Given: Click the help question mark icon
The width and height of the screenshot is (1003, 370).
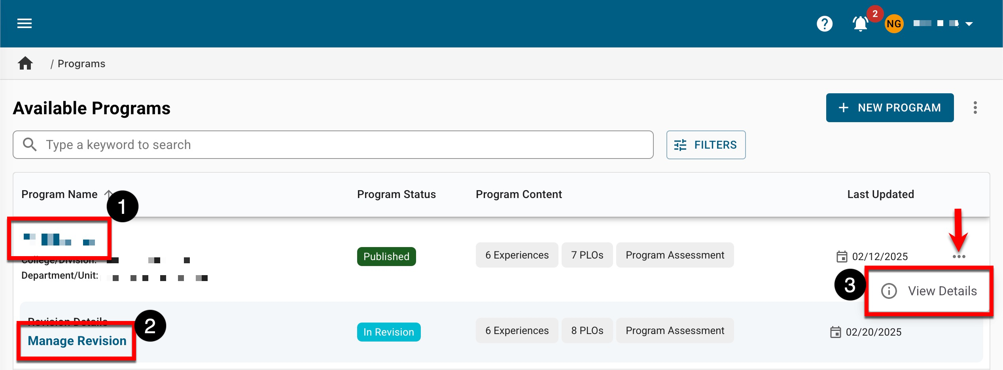Looking at the screenshot, I should (x=824, y=24).
